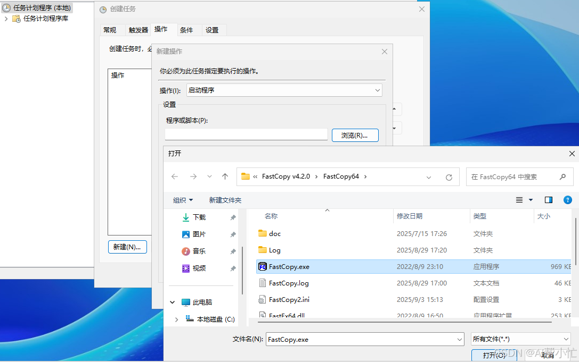Click the 打开(O) button
Screen dimensions: 579x362
(x=493, y=355)
